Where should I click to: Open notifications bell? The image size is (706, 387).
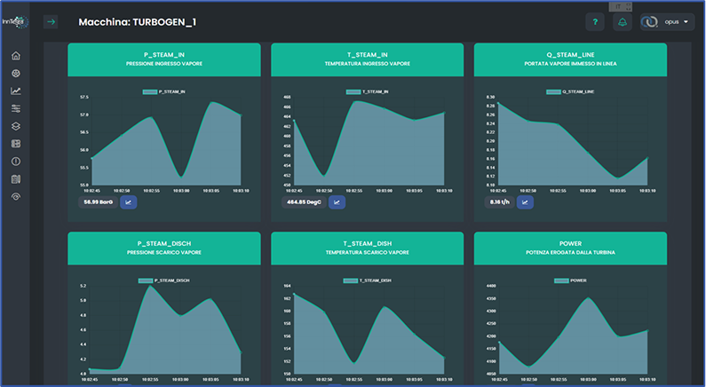pyautogui.click(x=623, y=21)
